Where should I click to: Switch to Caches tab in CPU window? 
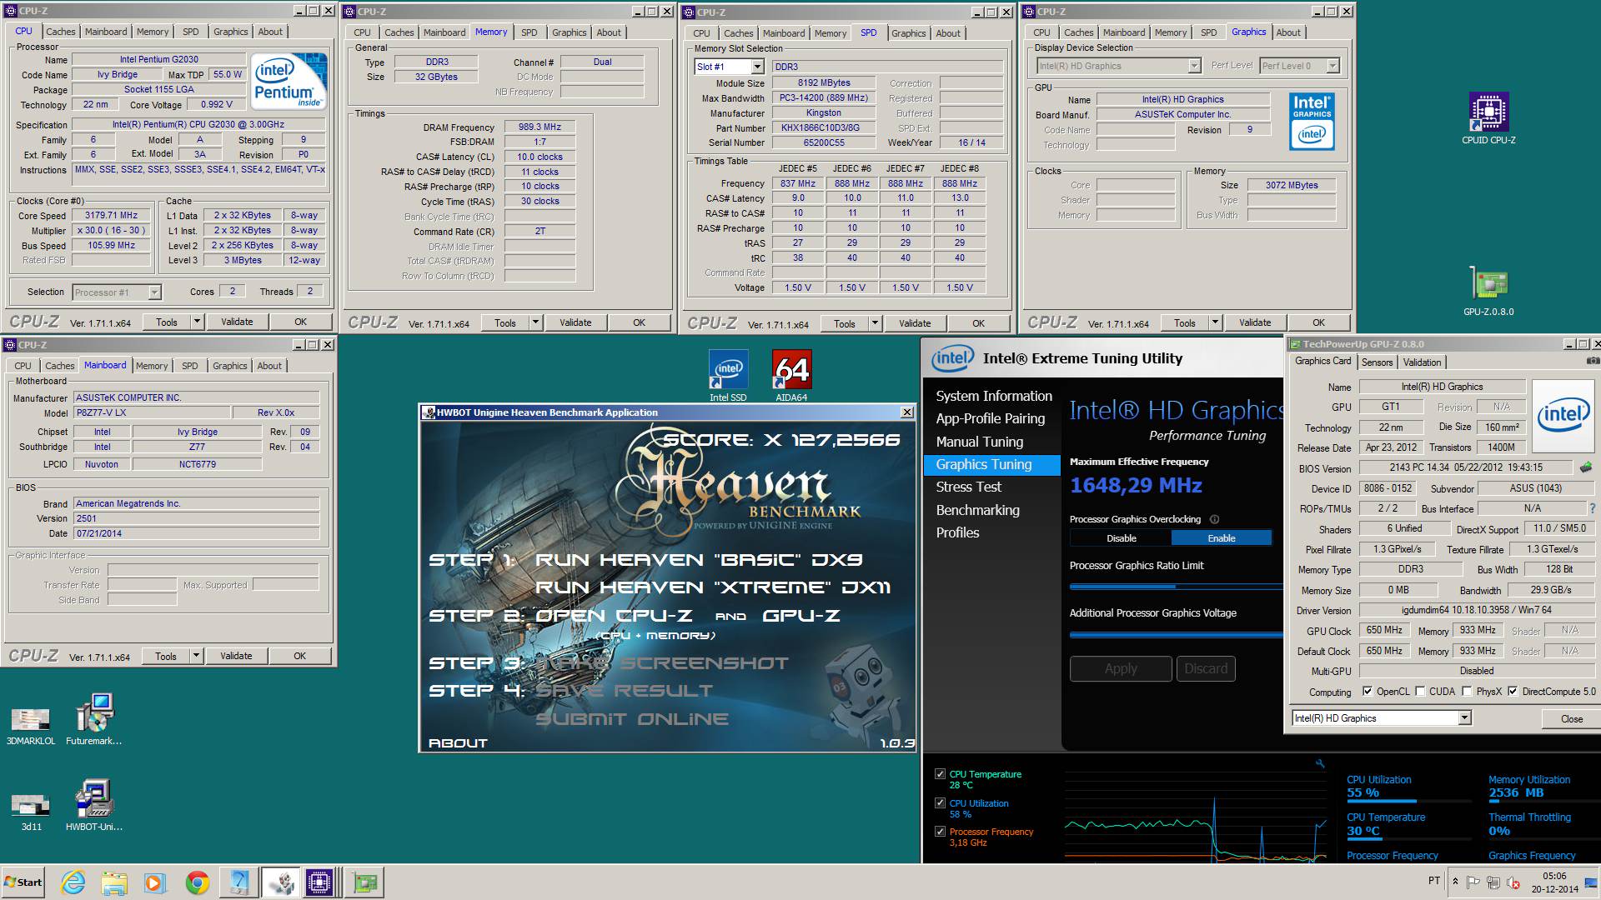(x=60, y=32)
